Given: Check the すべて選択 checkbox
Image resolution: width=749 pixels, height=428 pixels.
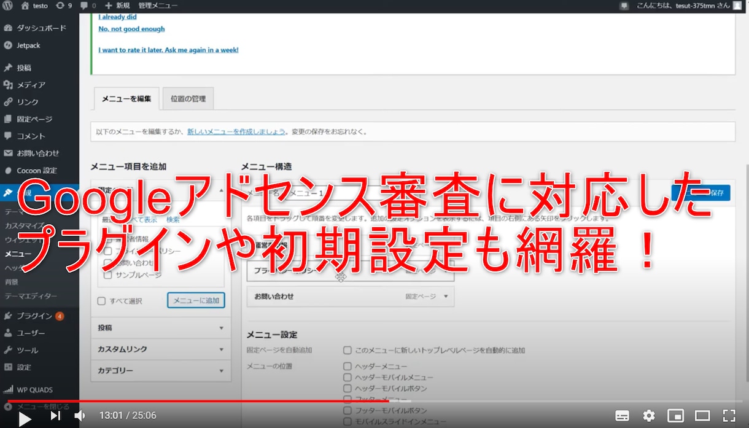Looking at the screenshot, I should pyautogui.click(x=102, y=301).
